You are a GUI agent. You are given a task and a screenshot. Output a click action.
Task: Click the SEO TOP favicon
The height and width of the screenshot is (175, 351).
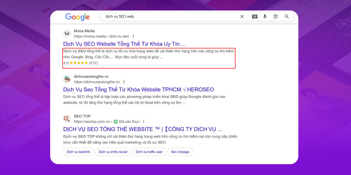tap(67, 119)
